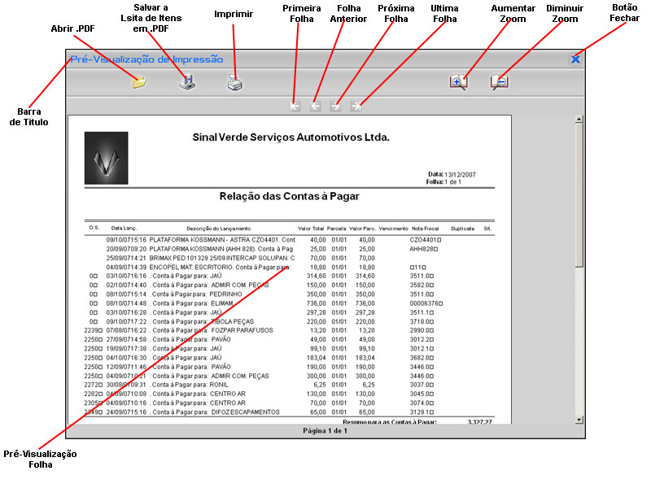
Task: Jump to the last page arrow
Action: click(356, 106)
